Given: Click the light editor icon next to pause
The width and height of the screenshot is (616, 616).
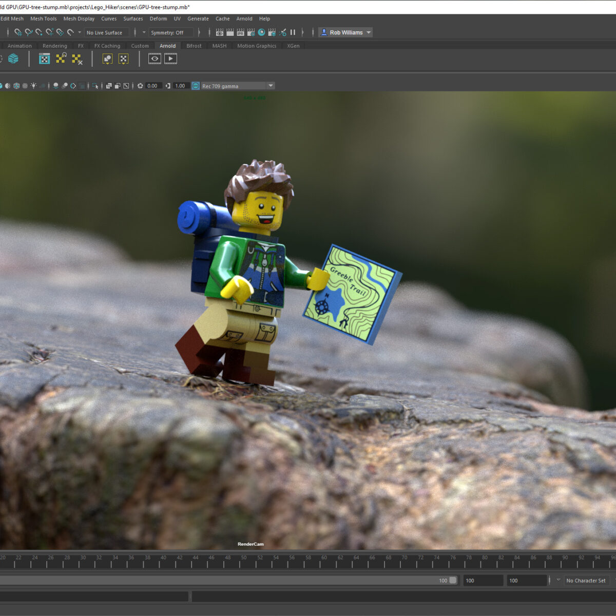Looking at the screenshot, I should pos(282,32).
